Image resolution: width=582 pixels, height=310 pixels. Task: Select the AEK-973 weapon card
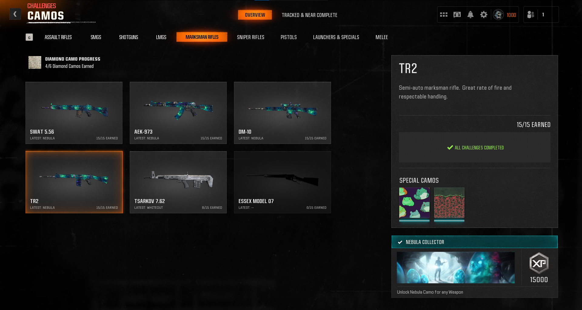(x=178, y=113)
